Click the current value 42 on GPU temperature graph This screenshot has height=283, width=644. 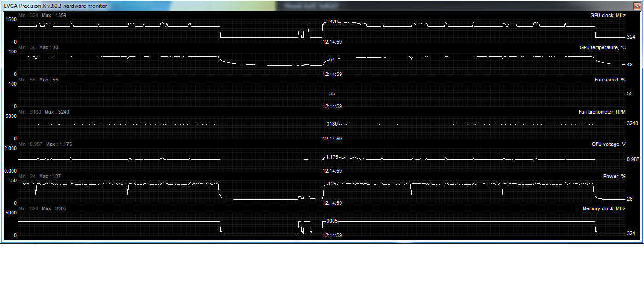pyautogui.click(x=629, y=65)
